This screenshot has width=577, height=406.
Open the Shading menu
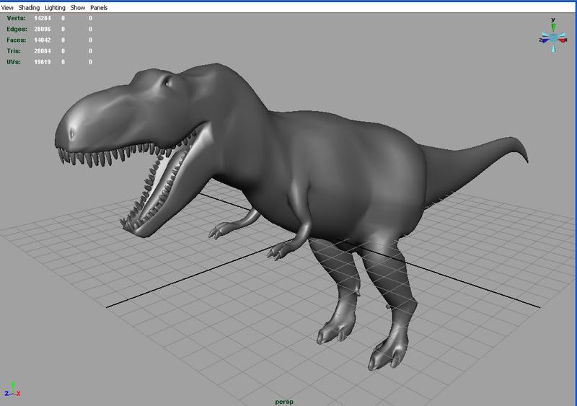tap(30, 7)
